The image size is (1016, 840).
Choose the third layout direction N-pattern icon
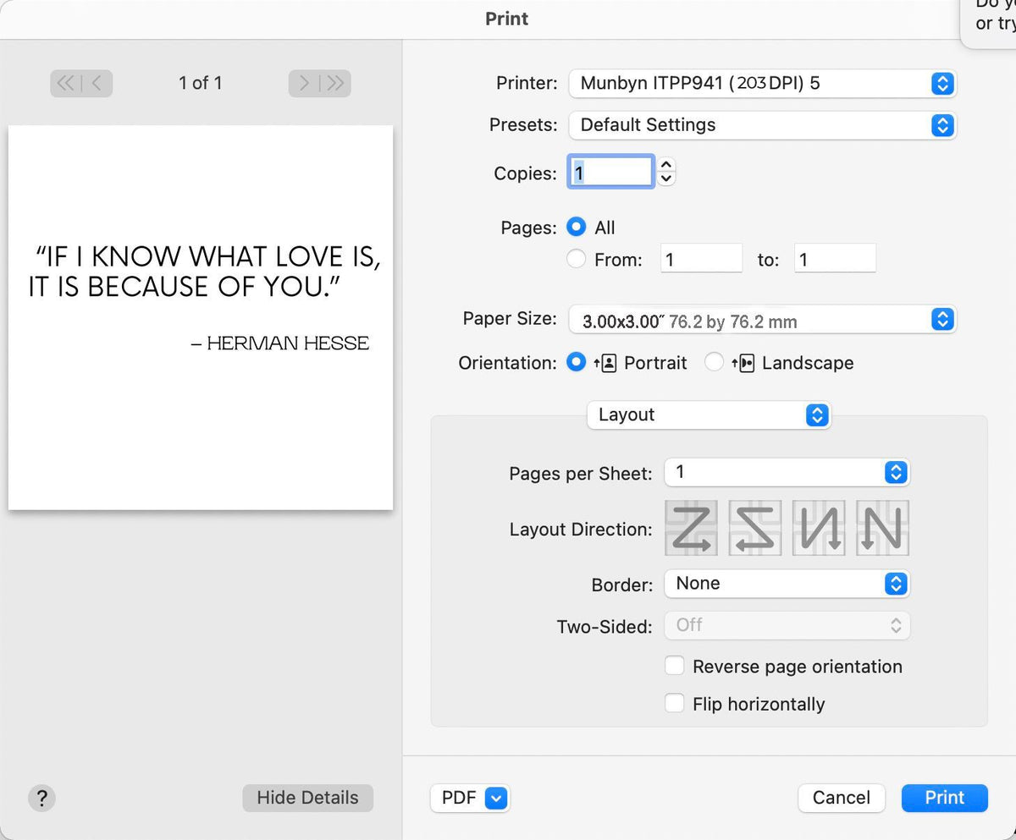click(x=819, y=529)
